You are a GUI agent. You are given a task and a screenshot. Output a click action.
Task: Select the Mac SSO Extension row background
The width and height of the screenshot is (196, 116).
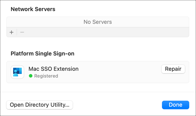[98, 72]
